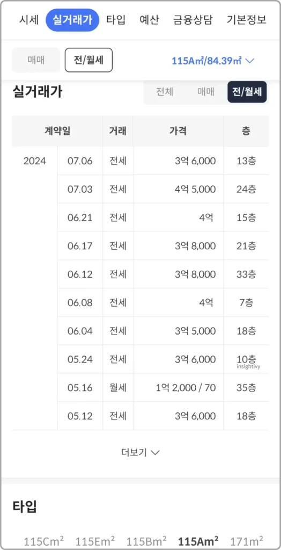Choose 전체 in the 실거래가 filter
281x550 pixels.
tap(165, 92)
